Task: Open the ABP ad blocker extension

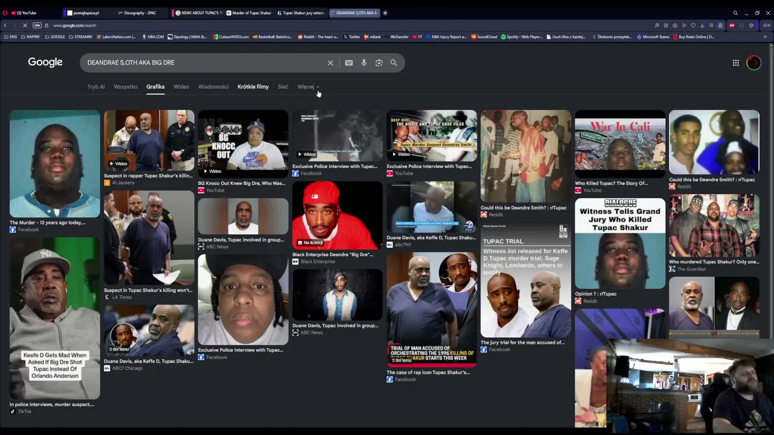Action: [732, 25]
